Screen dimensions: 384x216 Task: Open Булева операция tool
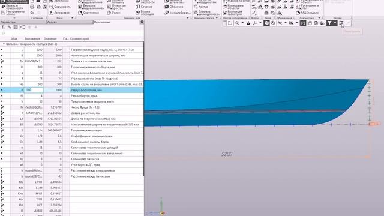pyautogui.click(x=145, y=13)
